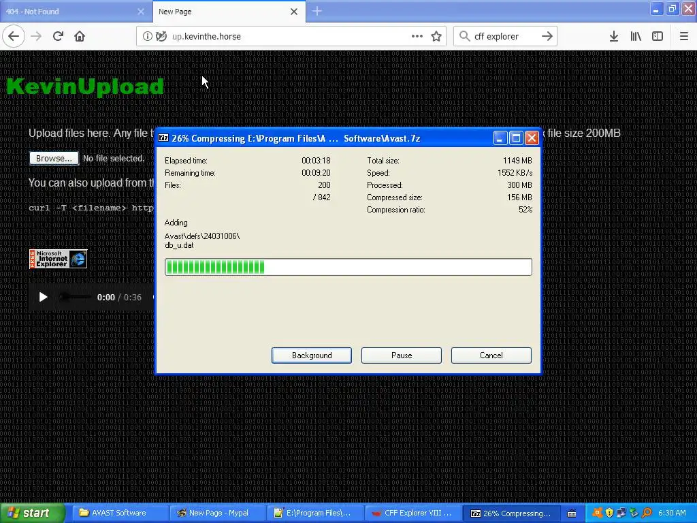The width and height of the screenshot is (697, 523).
Task: Click the Compression ratio 52% value
Action: tap(525, 210)
